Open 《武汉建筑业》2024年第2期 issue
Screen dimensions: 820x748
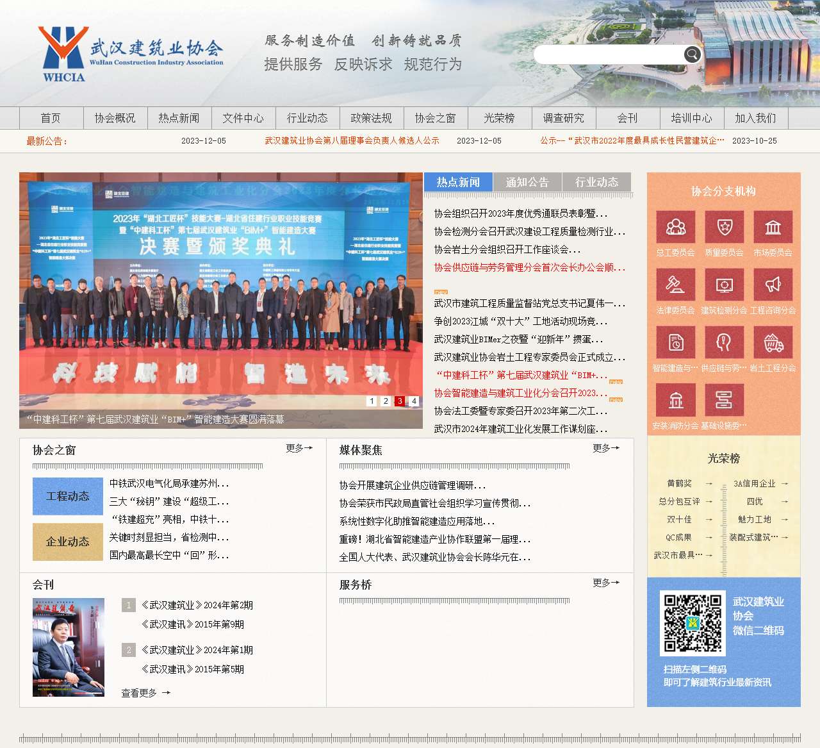pyautogui.click(x=195, y=604)
